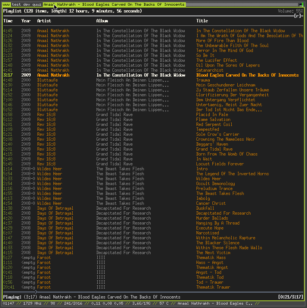This screenshot has height=308, width=307.
Task: Click the Volume: 55% indicator
Action: tap(290, 11)
